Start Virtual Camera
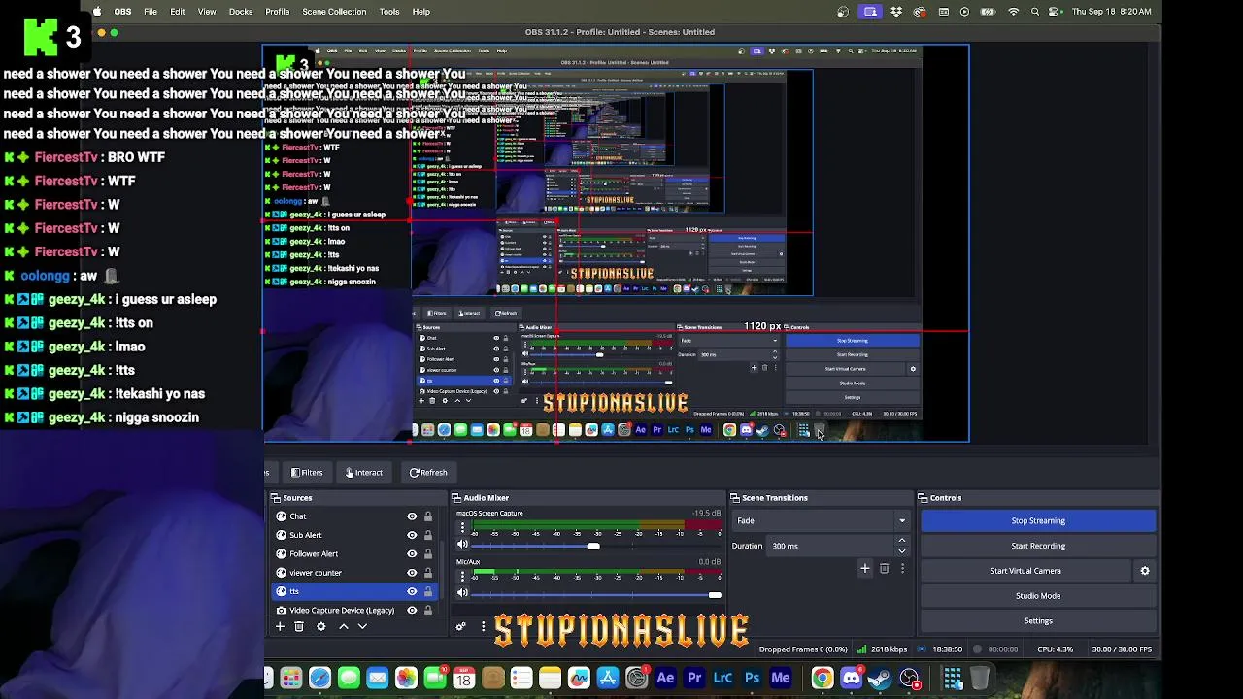Image resolution: width=1243 pixels, height=699 pixels. pos(1025,571)
